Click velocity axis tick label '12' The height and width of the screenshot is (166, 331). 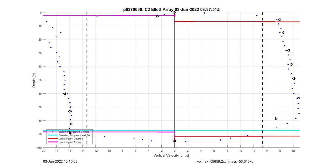coord(254,151)
